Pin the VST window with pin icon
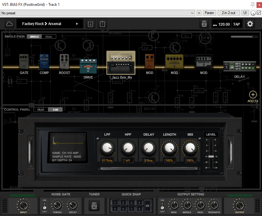262x216 pixels. tap(253, 5)
